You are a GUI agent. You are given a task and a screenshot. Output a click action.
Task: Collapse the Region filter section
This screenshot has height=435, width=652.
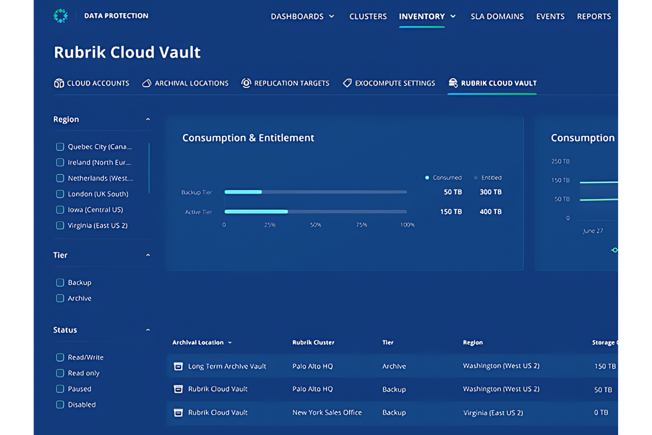[148, 119]
